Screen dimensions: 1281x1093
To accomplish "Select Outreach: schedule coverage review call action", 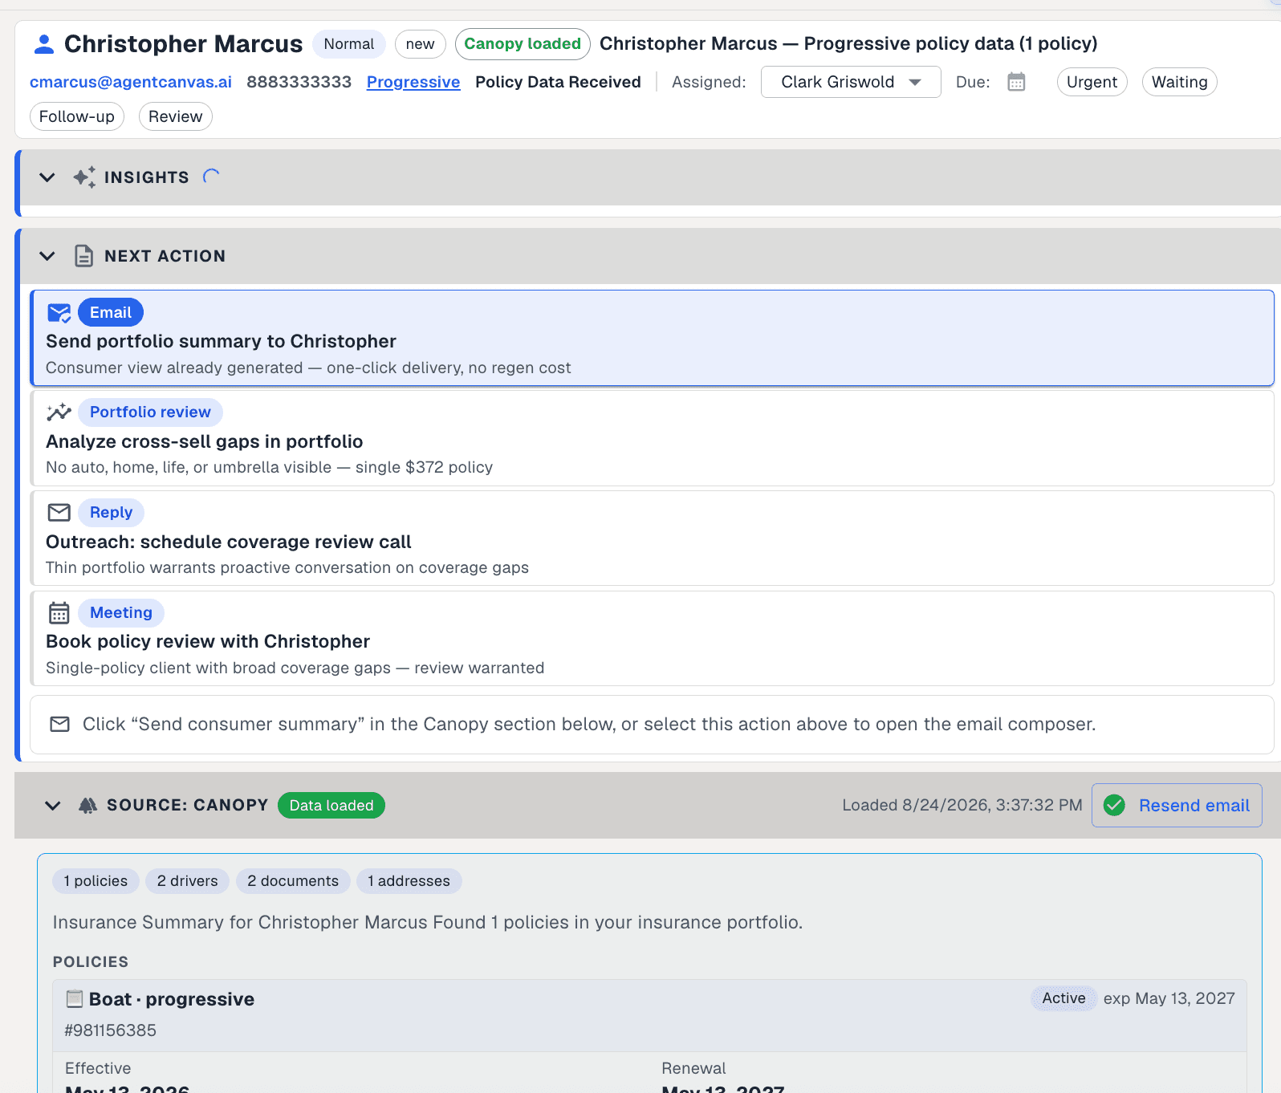I will click(652, 538).
